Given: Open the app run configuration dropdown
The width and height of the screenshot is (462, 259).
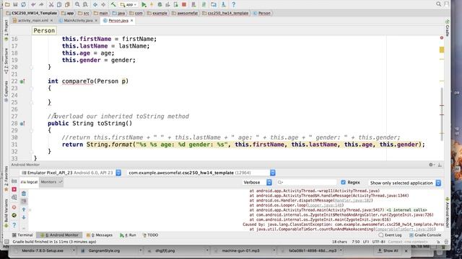Looking at the screenshot, I should [129, 4].
